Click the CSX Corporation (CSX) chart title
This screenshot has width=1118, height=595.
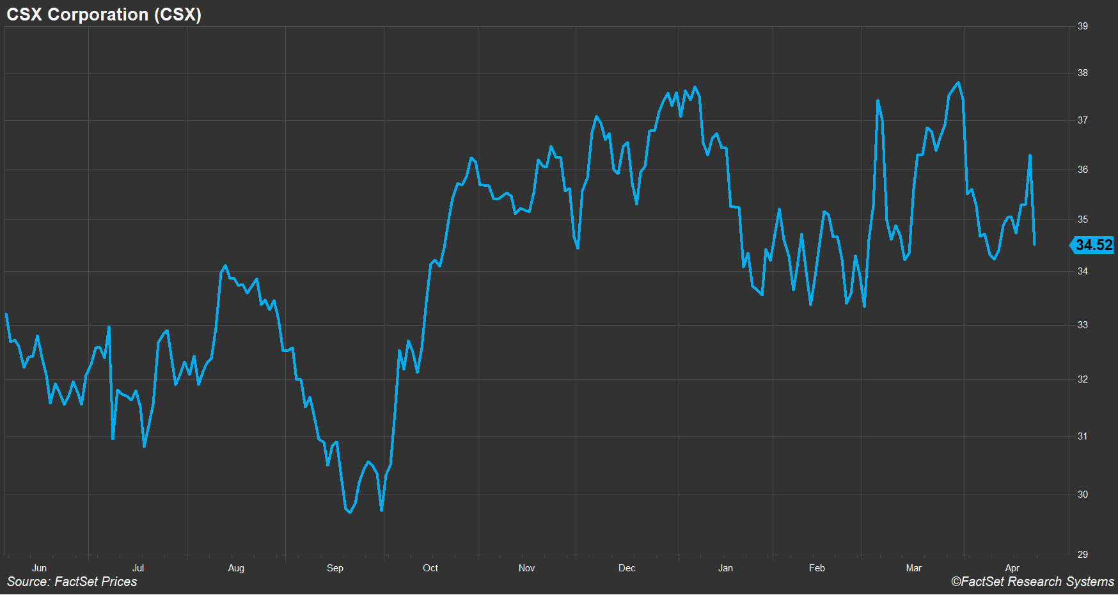click(104, 14)
